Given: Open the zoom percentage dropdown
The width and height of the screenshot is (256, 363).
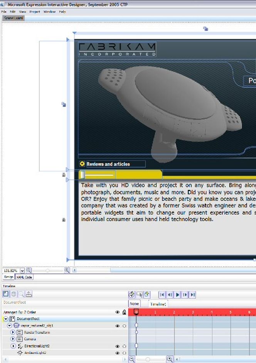Looking at the screenshot, I should point(22,271).
